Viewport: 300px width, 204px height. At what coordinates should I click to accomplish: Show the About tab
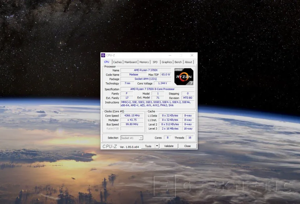[x=188, y=62]
